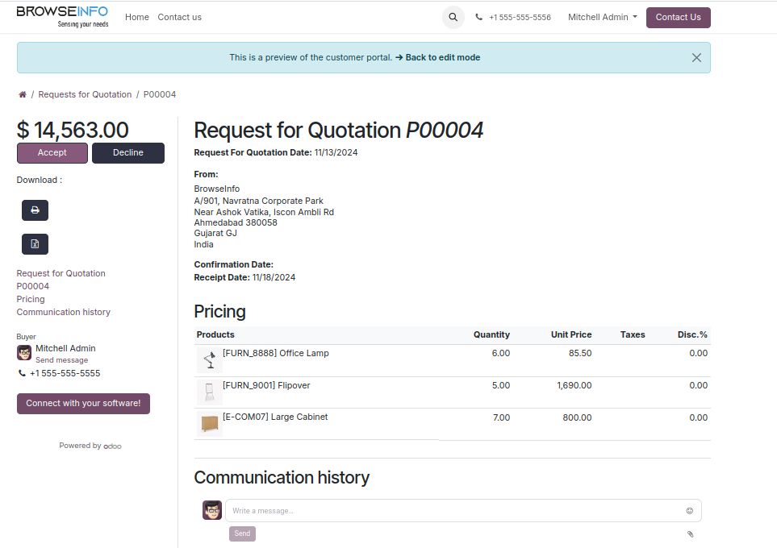Open the Contact us menu item
The width and height of the screenshot is (777, 548).
pyautogui.click(x=180, y=17)
